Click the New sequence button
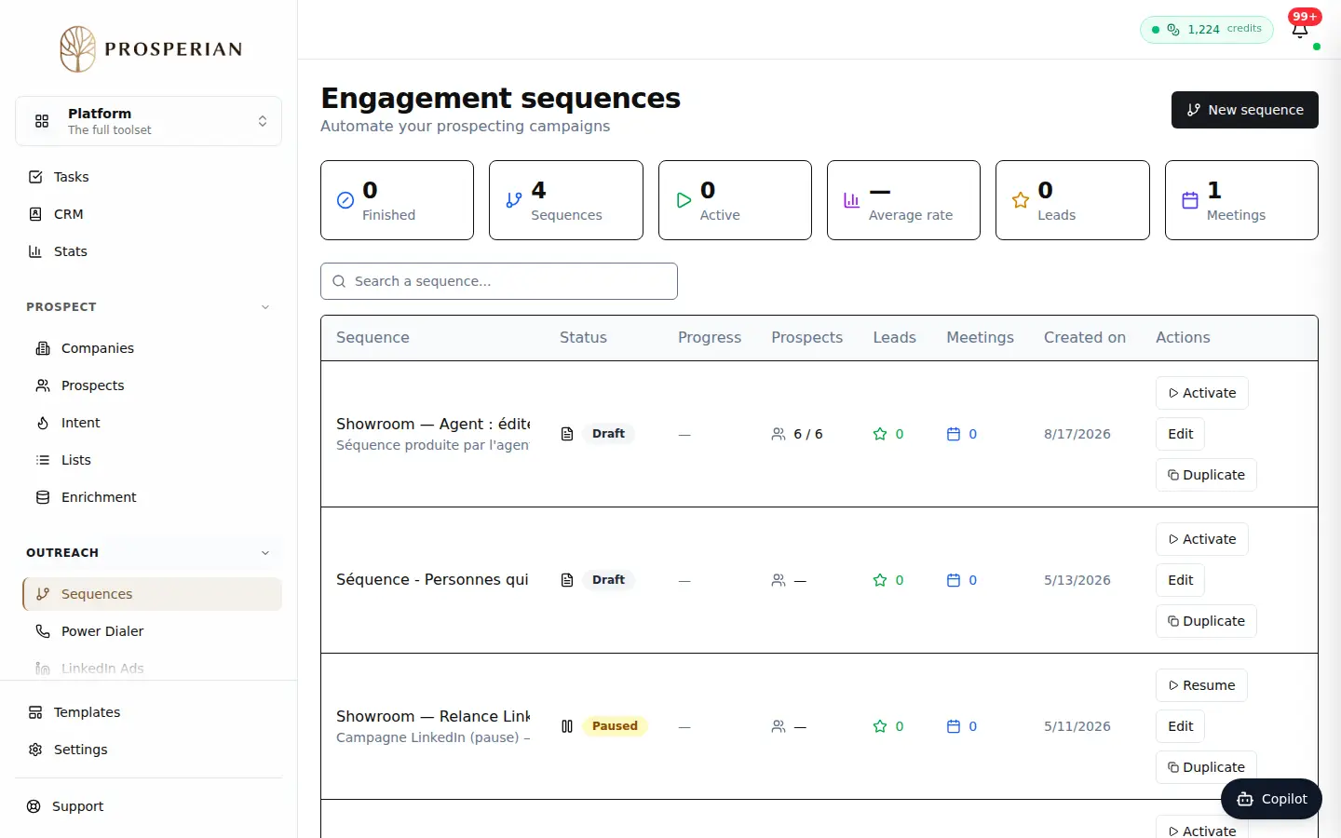 [x=1244, y=110]
